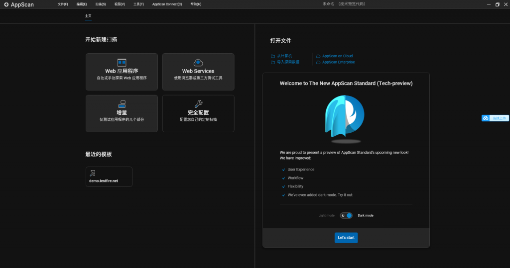Click the Light mode label

tap(326, 215)
